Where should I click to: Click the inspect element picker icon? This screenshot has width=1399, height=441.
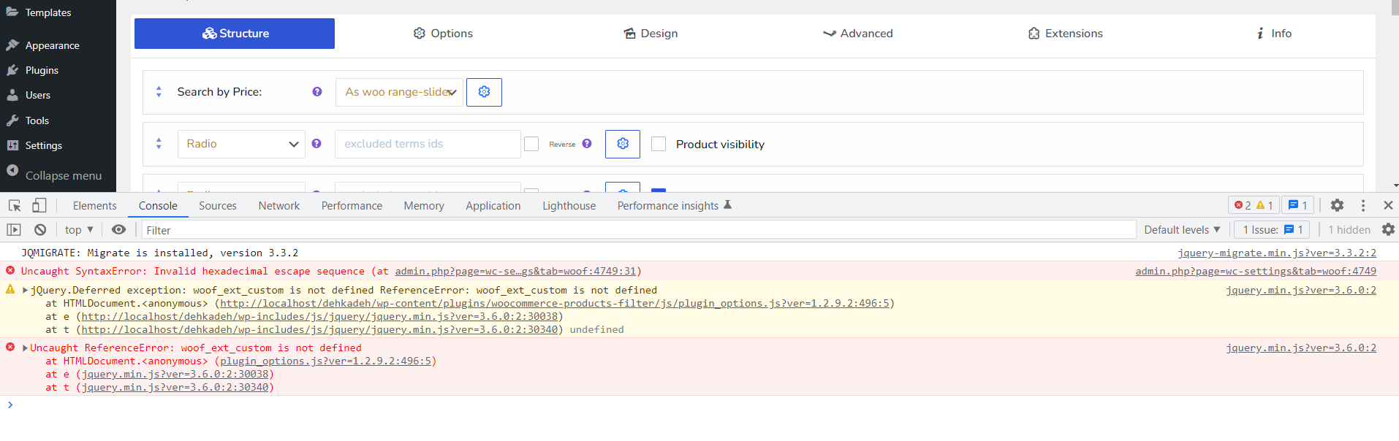tap(15, 206)
